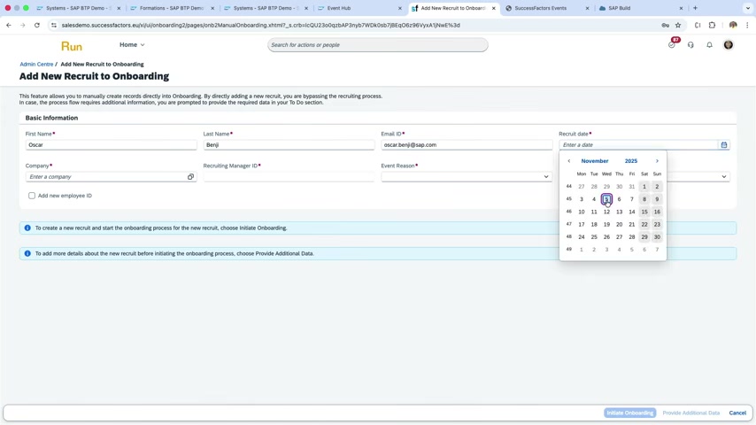Open the to-do icon with badge 87

point(672,44)
